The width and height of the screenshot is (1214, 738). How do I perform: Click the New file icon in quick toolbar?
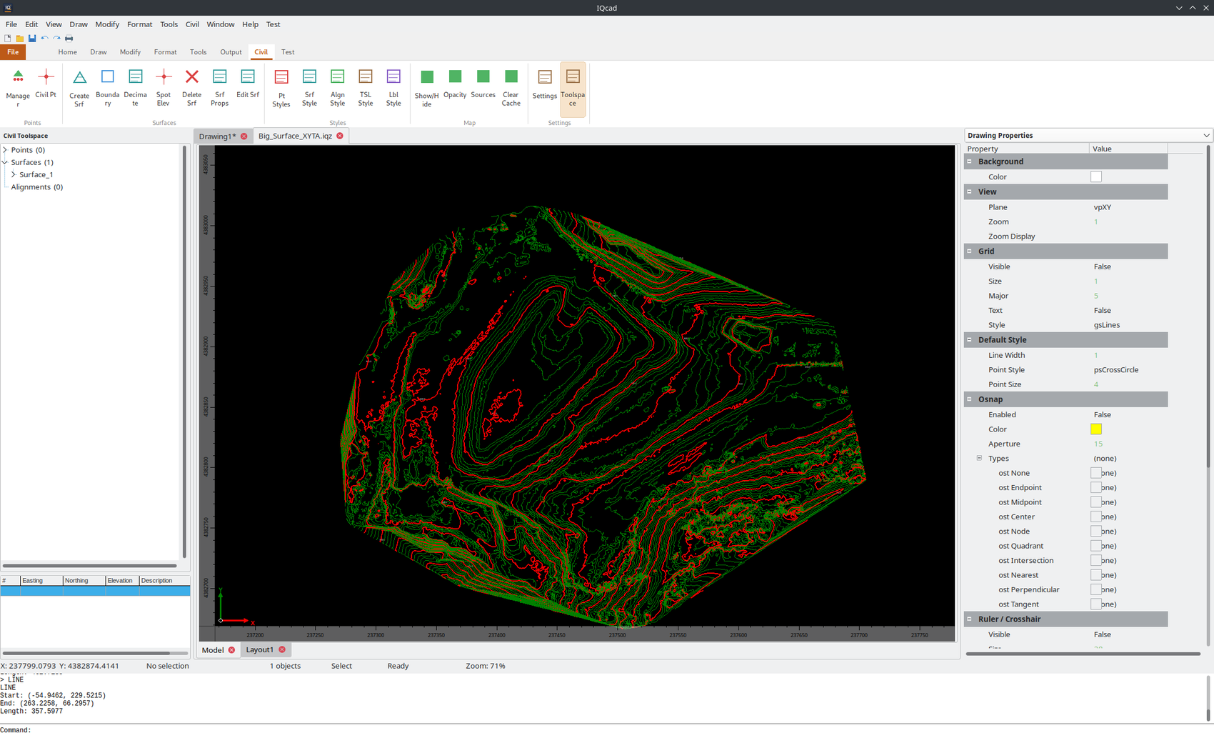click(x=8, y=38)
